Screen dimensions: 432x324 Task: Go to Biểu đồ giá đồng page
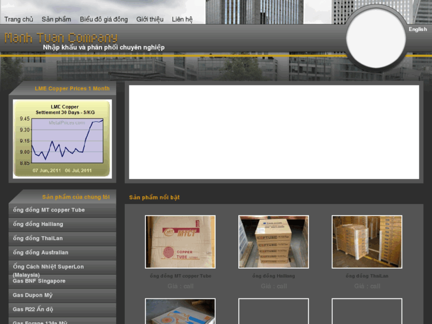(104, 19)
